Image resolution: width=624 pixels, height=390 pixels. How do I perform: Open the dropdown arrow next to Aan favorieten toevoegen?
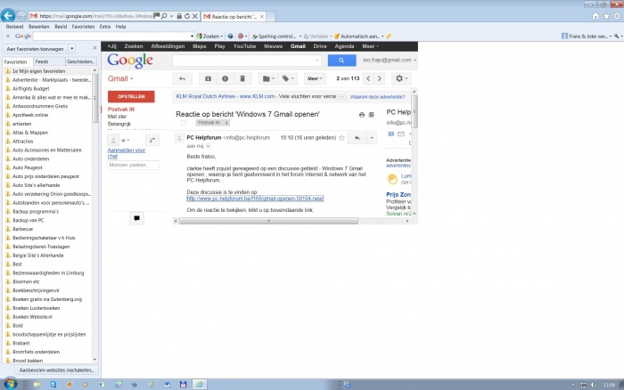(x=71, y=49)
